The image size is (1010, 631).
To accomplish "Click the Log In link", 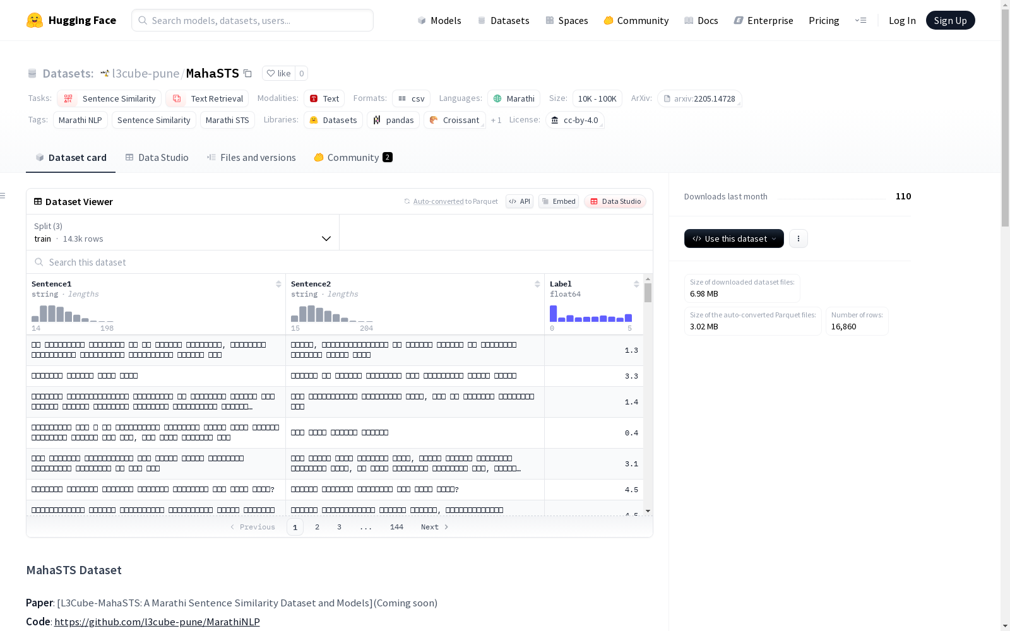I will [x=902, y=20].
